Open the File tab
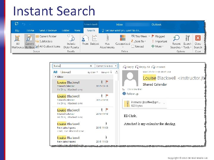 click(17, 31)
